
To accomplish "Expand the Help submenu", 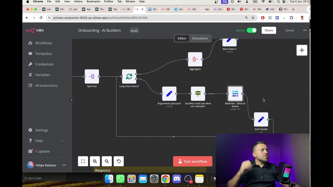I will coord(62,141).
